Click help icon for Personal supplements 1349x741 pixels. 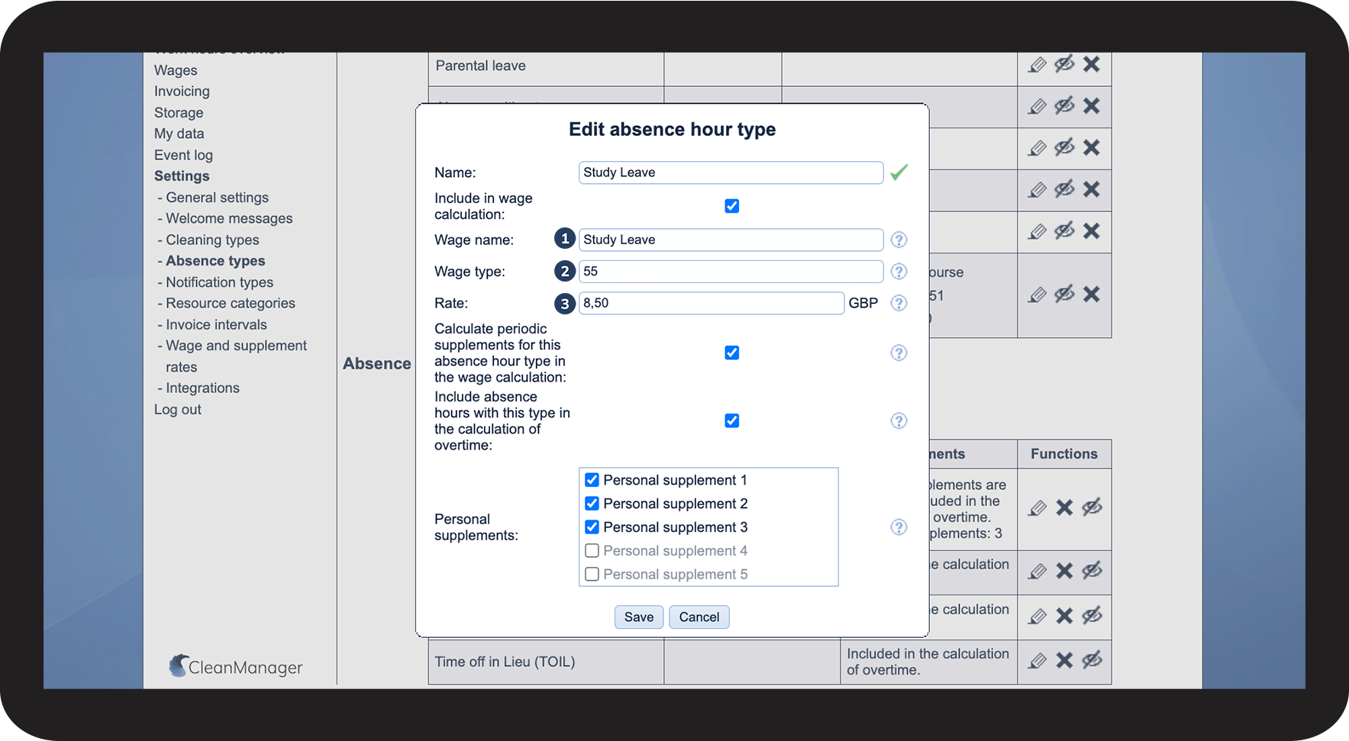pyautogui.click(x=899, y=527)
